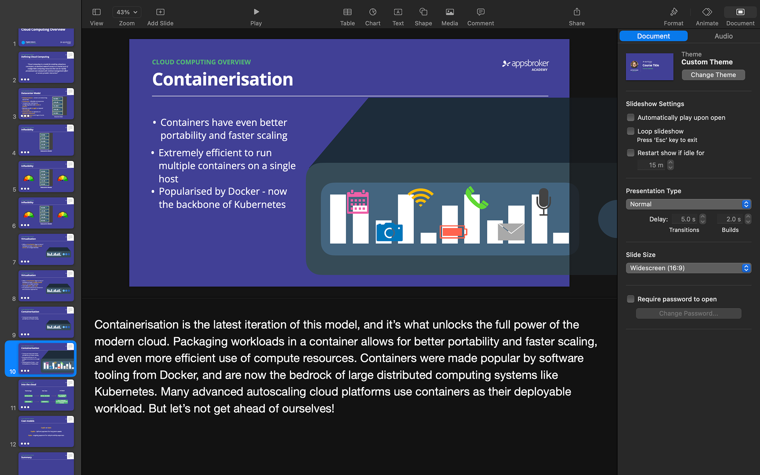Select the Document tab in inspector
This screenshot has width=760, height=475.
click(653, 36)
